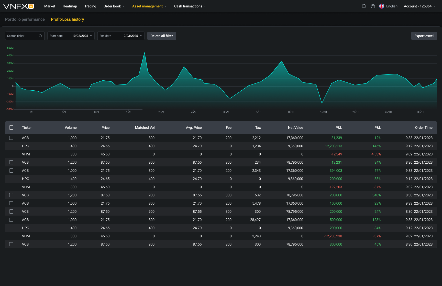Check the first ACB row checkbox
The height and width of the screenshot is (286, 442).
tap(11, 138)
